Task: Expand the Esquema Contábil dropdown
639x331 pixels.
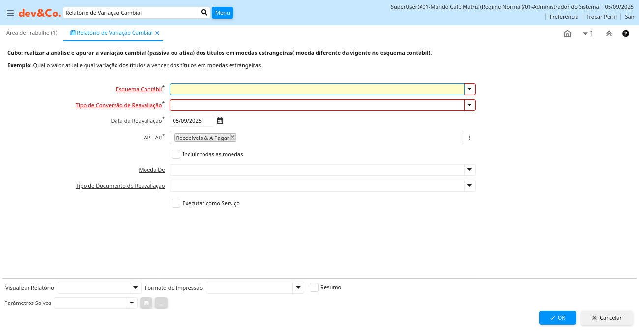Action: (x=470, y=89)
